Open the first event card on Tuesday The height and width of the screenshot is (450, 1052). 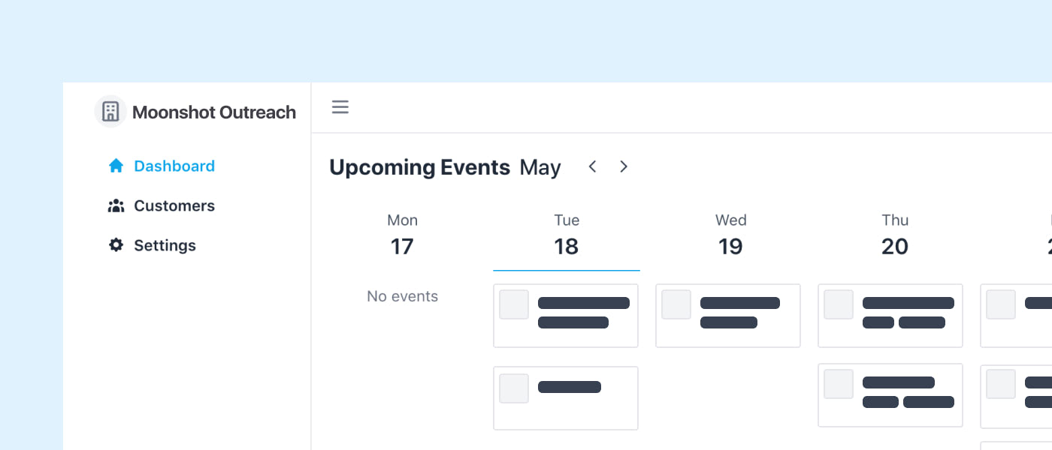point(566,316)
